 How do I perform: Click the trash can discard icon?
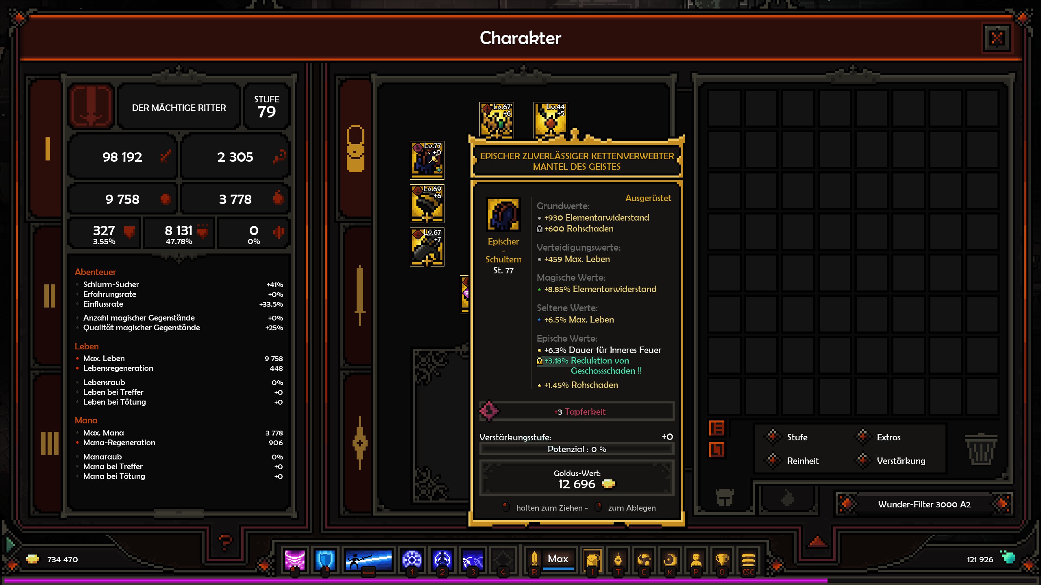coord(981,449)
